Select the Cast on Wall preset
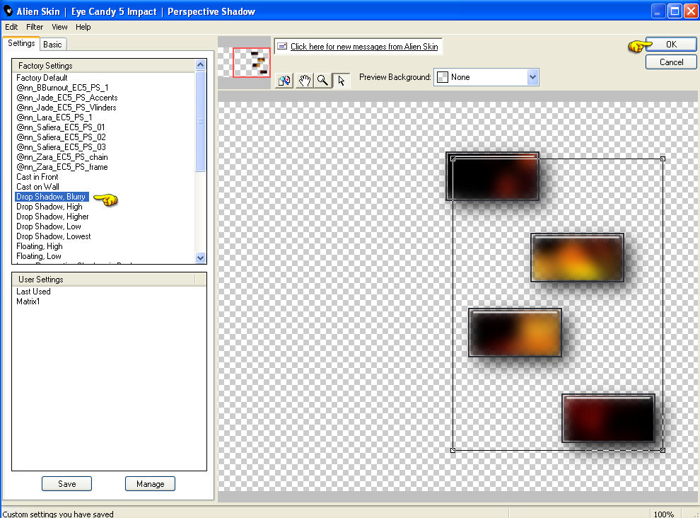 38,187
